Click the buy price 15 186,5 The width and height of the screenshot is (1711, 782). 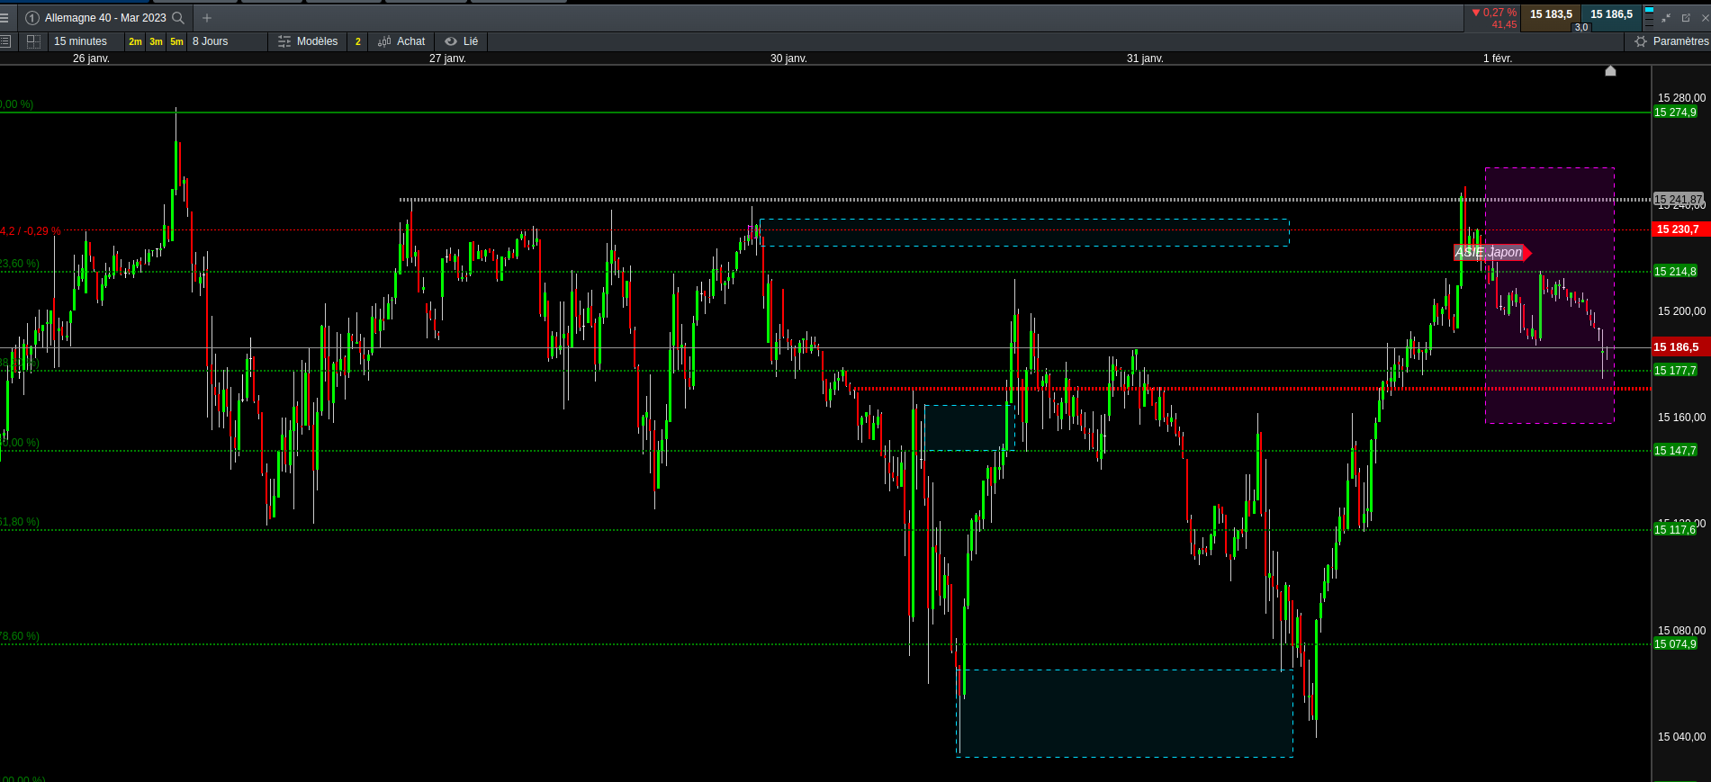point(1611,14)
